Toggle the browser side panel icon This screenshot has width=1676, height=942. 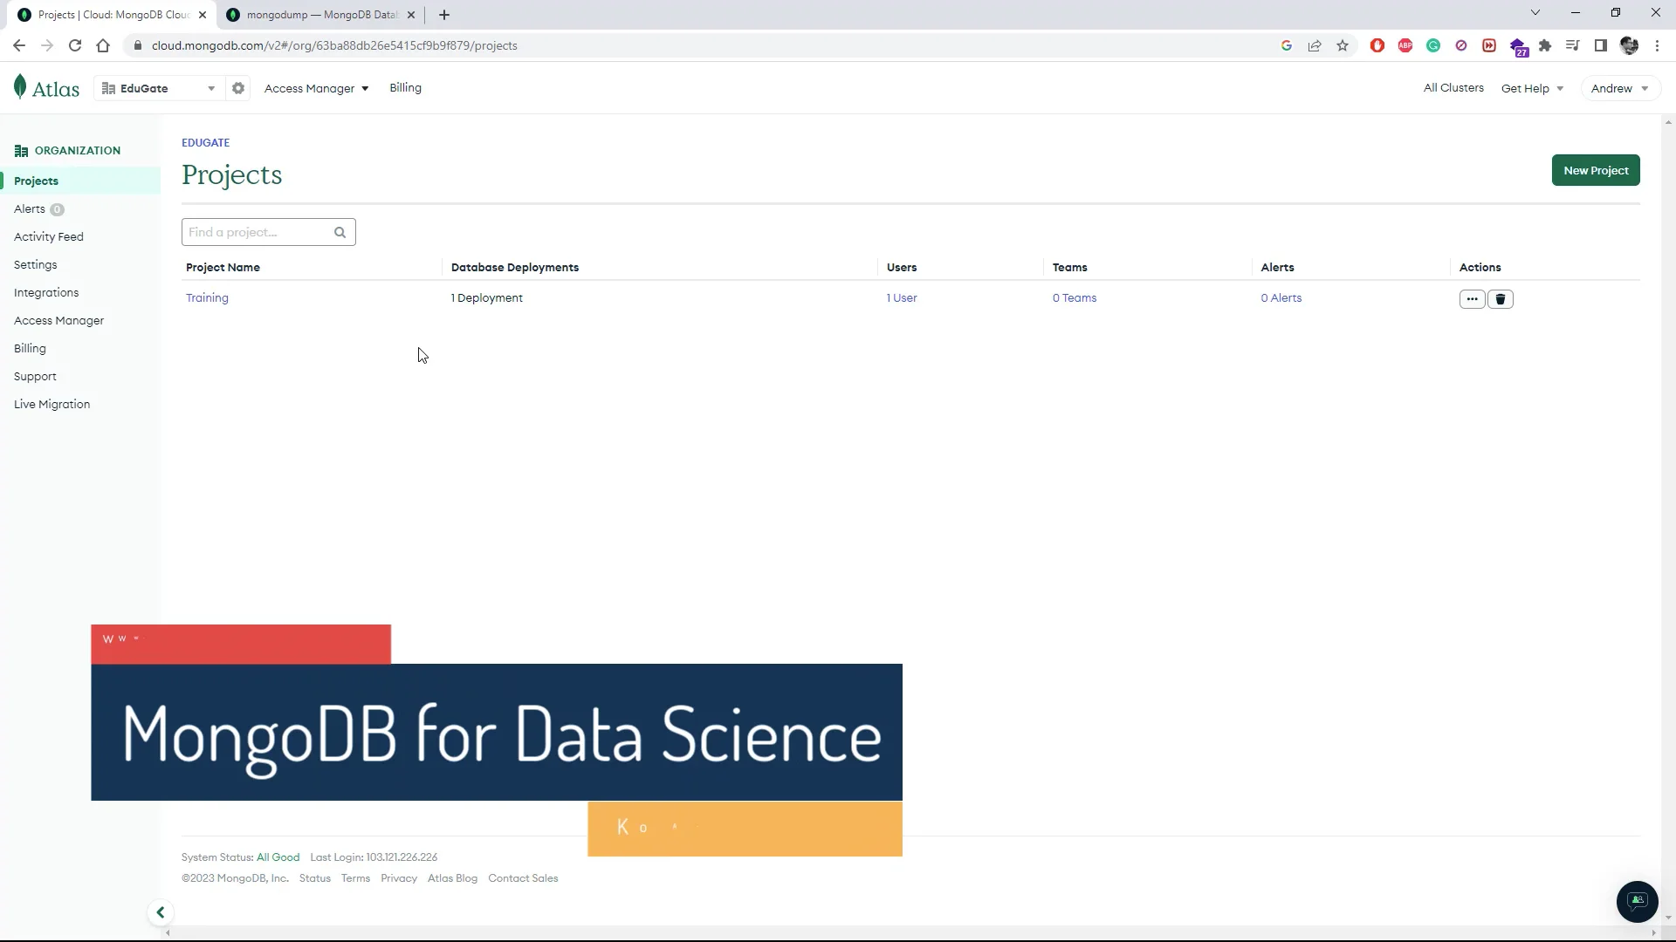pos(1600,45)
